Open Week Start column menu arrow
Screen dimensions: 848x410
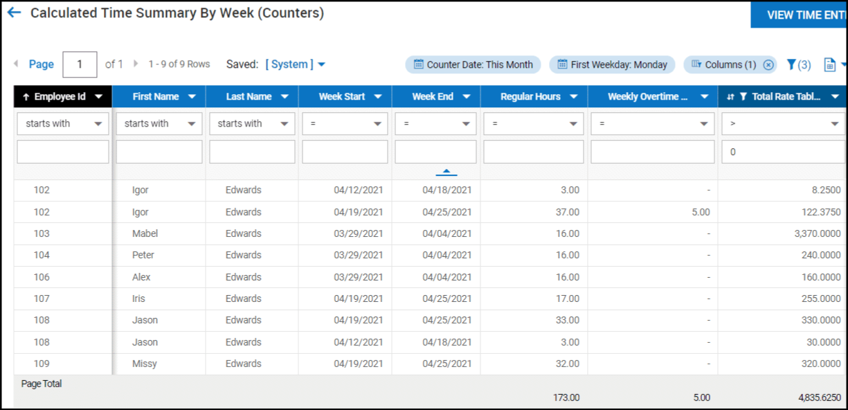[378, 97]
